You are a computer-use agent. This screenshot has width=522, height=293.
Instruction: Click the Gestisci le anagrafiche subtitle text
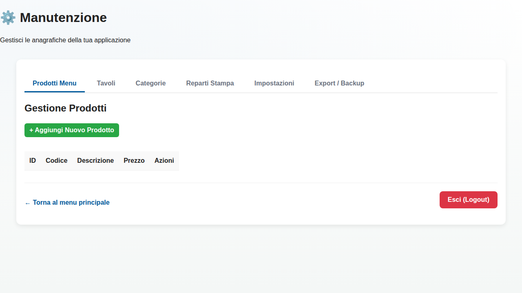65,40
